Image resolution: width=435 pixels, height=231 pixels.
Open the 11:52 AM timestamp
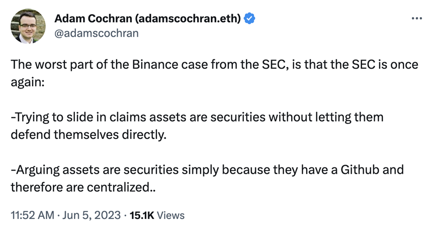pos(33,215)
